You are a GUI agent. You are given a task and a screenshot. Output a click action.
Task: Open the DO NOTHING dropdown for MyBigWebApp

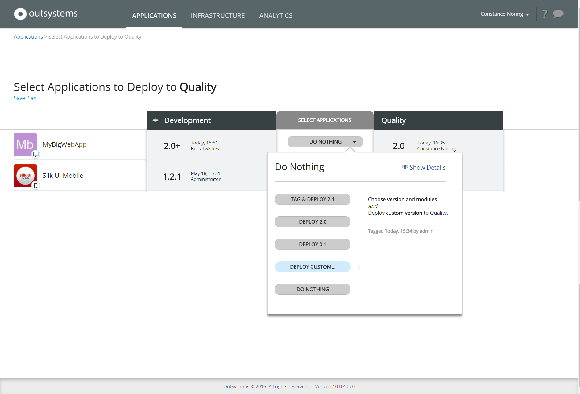[325, 141]
